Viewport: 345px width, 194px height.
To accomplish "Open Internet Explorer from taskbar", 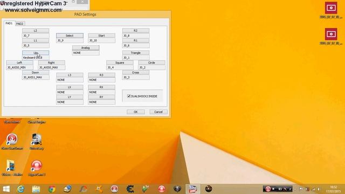I will click(20, 189).
